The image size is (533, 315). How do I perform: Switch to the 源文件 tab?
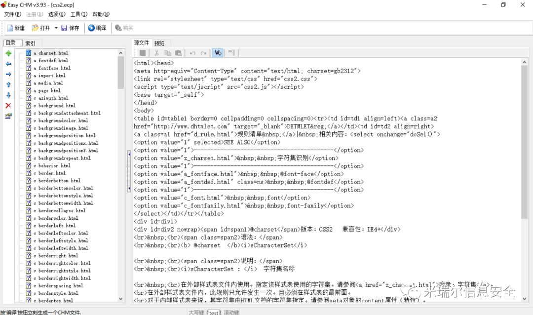[142, 42]
